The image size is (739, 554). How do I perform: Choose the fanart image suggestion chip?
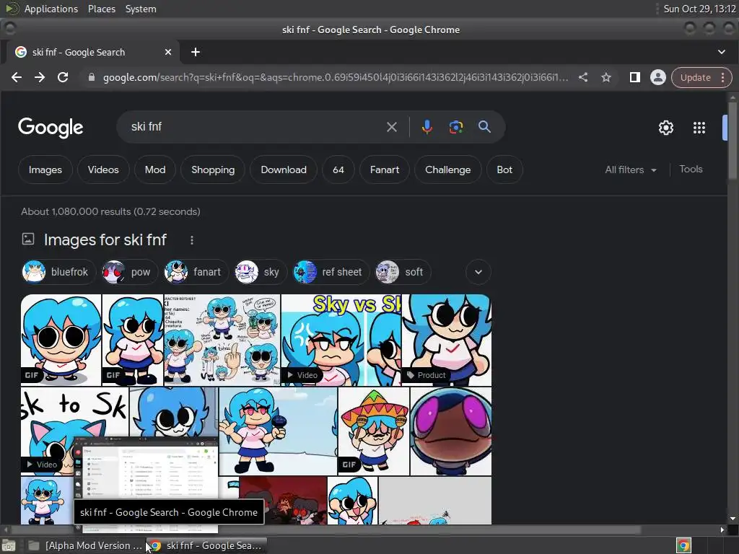pyautogui.click(x=196, y=272)
